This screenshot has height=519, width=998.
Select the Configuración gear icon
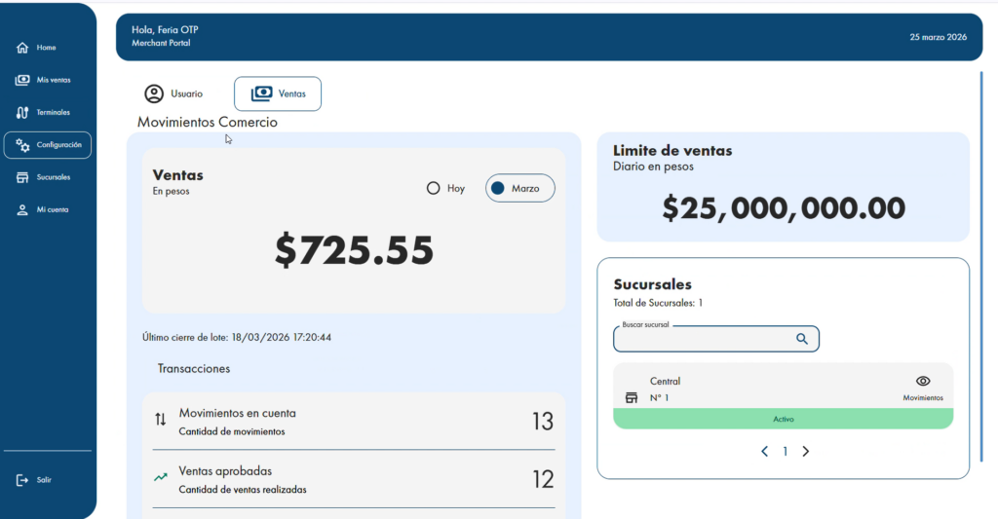pos(22,145)
